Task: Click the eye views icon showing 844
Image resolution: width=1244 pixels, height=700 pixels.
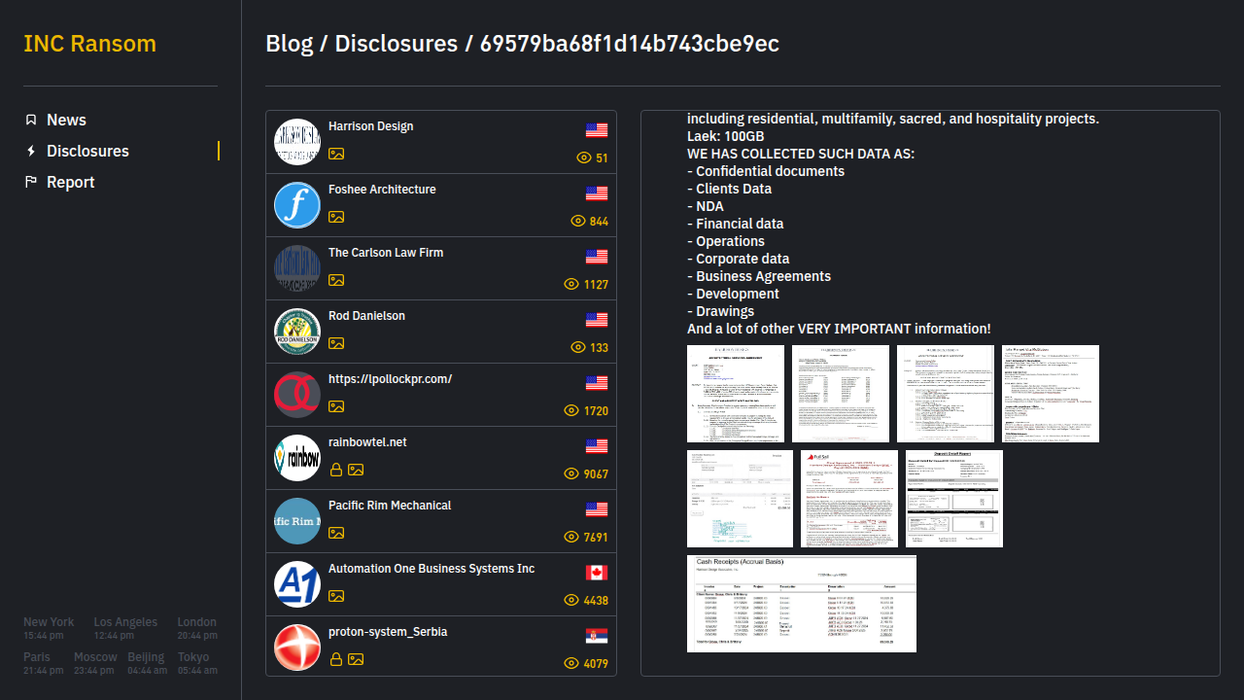Action: pos(578,222)
